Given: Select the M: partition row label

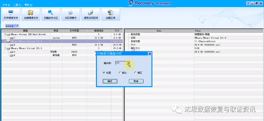Looking at the screenshot, I should pos(15,55).
